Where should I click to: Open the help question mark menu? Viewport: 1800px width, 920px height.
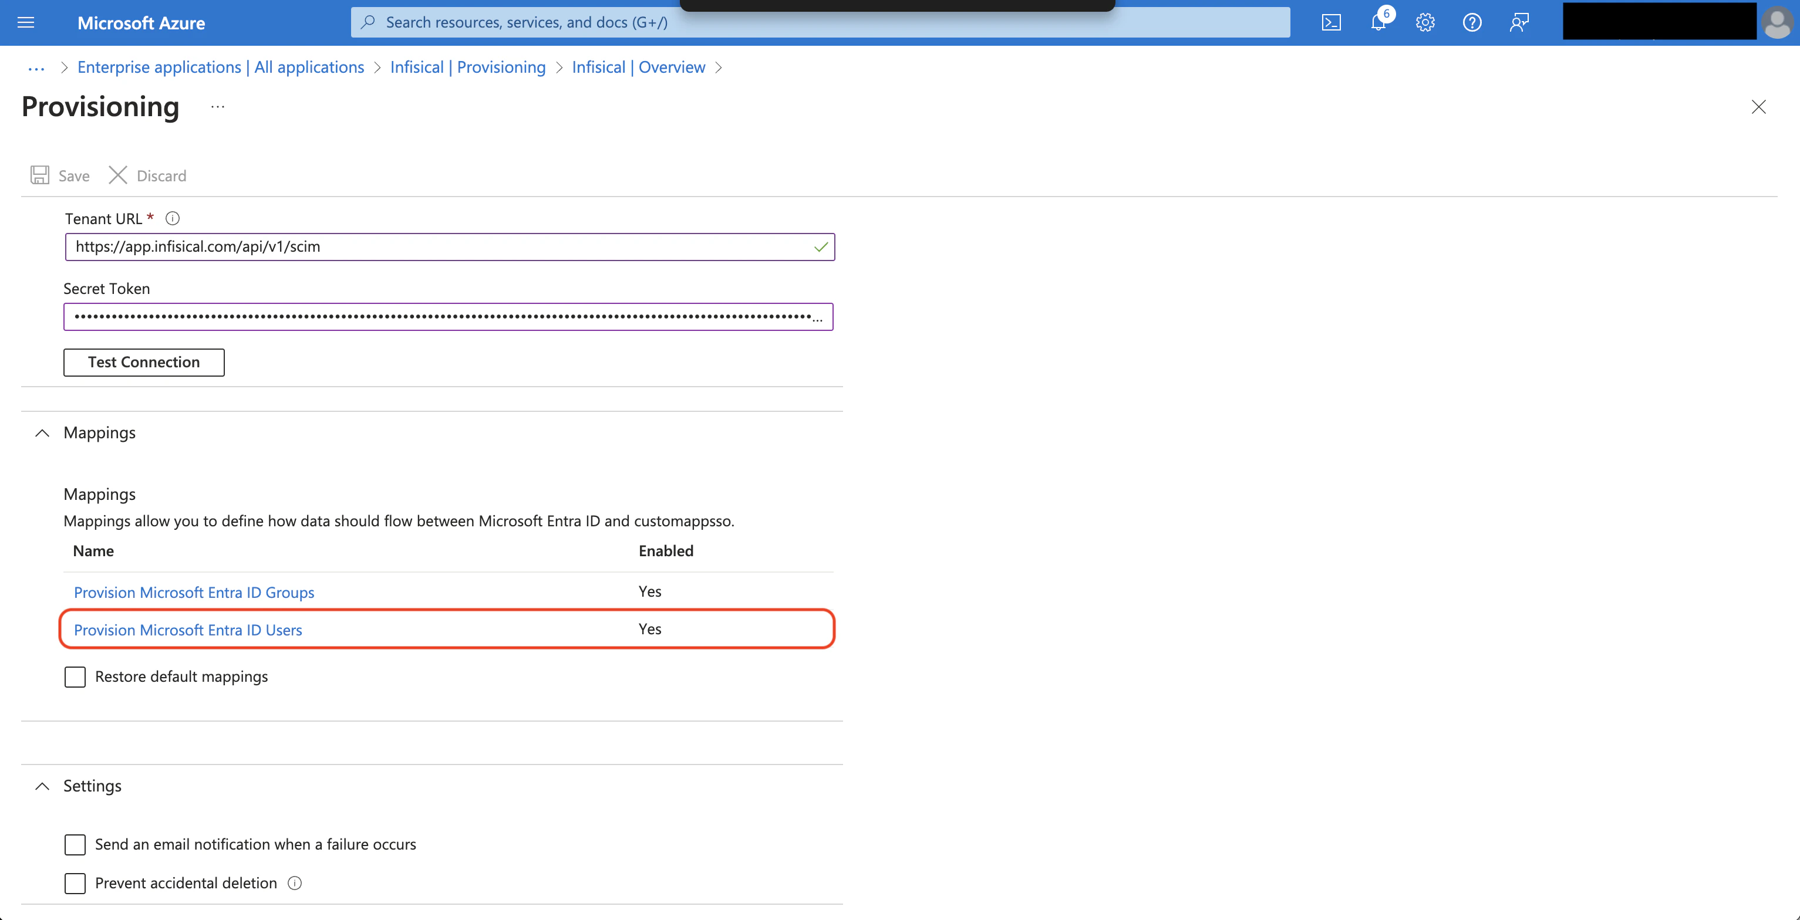[x=1472, y=22]
